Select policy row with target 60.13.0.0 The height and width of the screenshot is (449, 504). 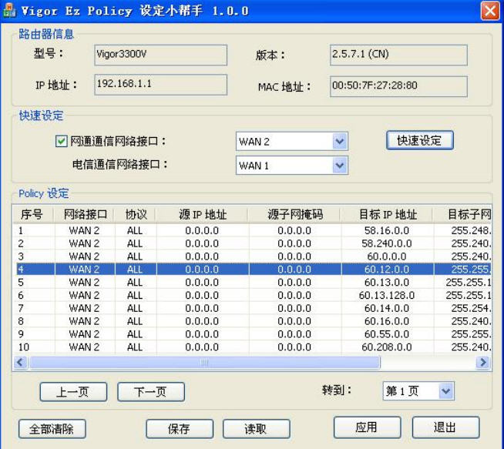(x=254, y=283)
